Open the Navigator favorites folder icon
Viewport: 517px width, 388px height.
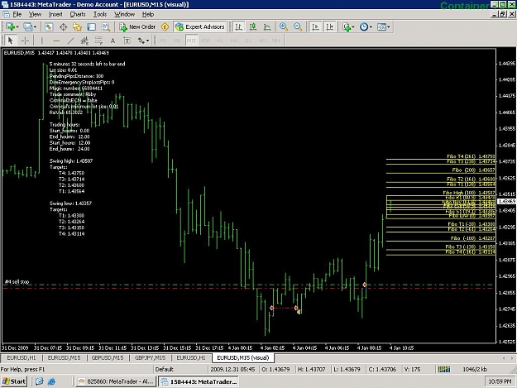coord(77,26)
